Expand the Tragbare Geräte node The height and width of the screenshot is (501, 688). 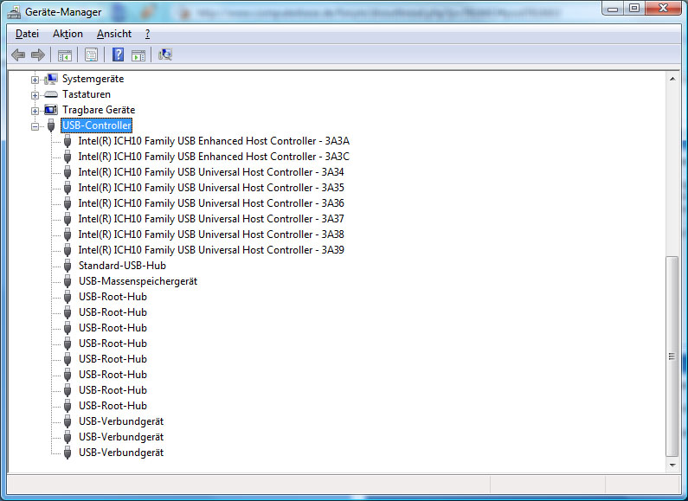tap(35, 111)
